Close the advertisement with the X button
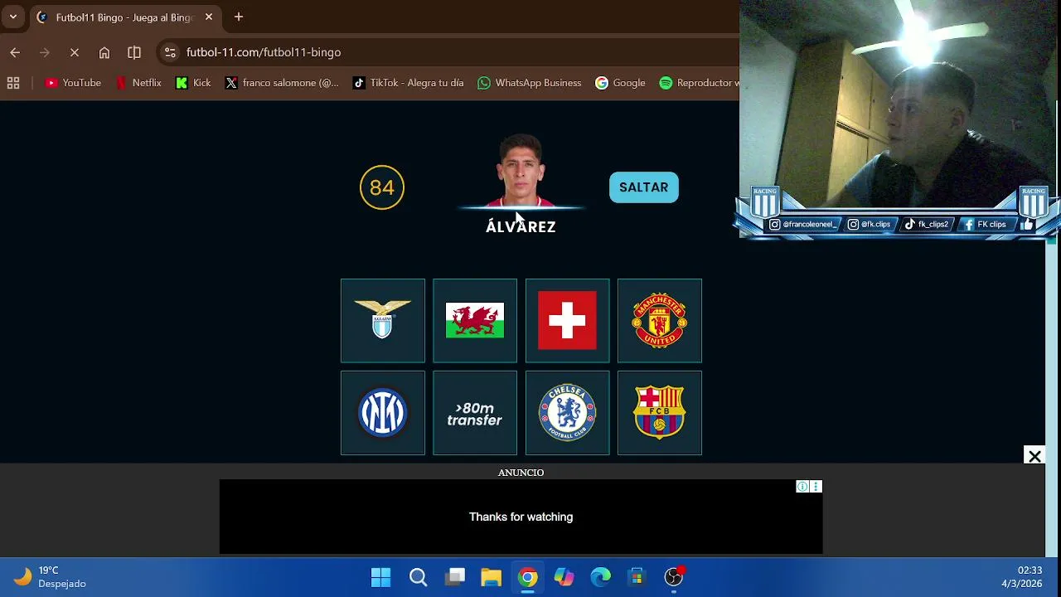Screen dimensions: 1061x597 coord(1034,456)
